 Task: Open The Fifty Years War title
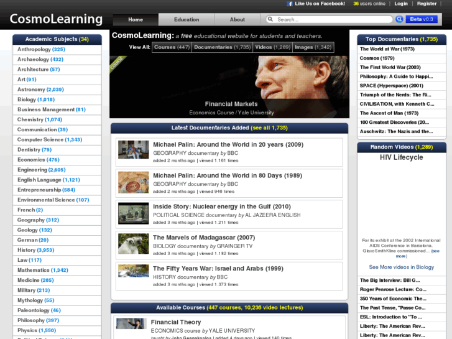[218, 269]
